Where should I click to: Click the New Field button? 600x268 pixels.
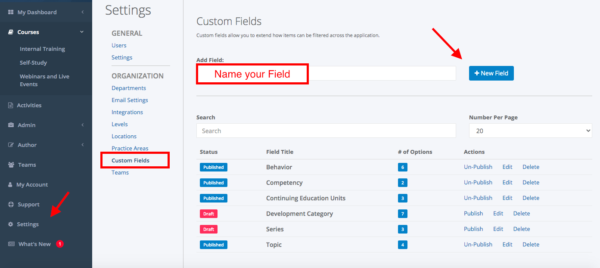(491, 73)
